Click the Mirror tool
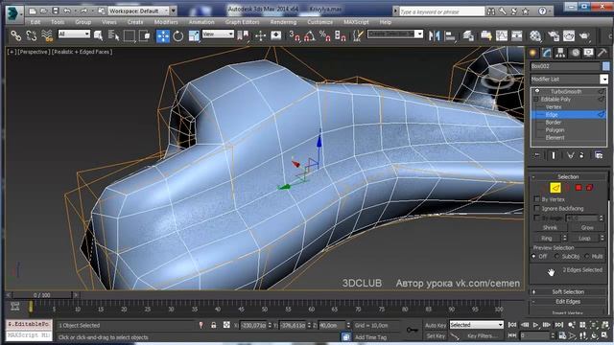Screen dimensions: 614x345 [435, 36]
